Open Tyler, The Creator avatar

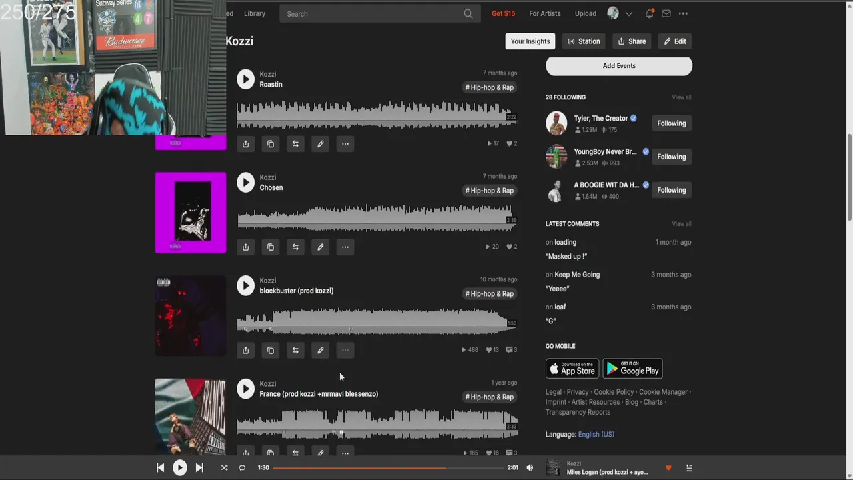pyautogui.click(x=556, y=123)
